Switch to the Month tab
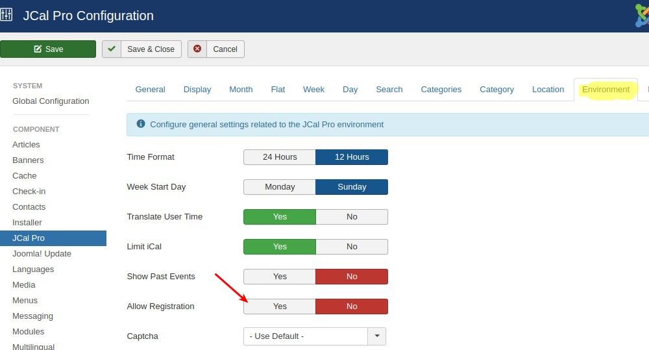 [241, 90]
